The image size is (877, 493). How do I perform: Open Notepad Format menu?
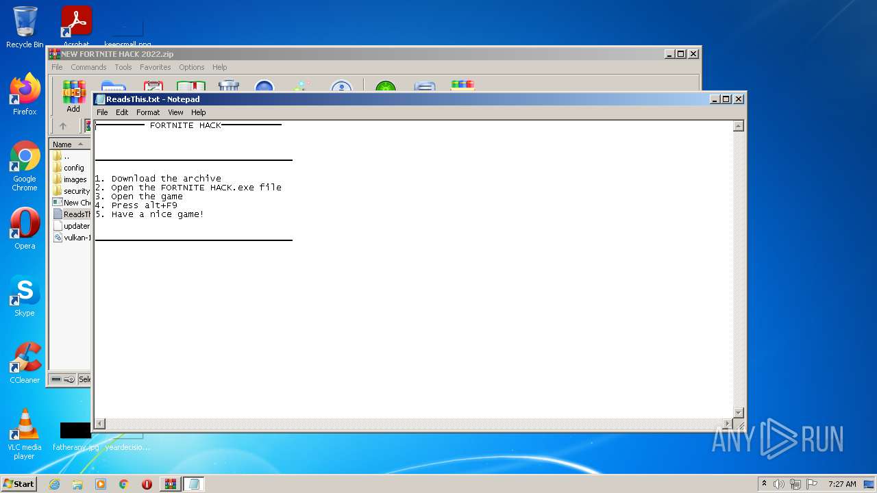tap(148, 112)
